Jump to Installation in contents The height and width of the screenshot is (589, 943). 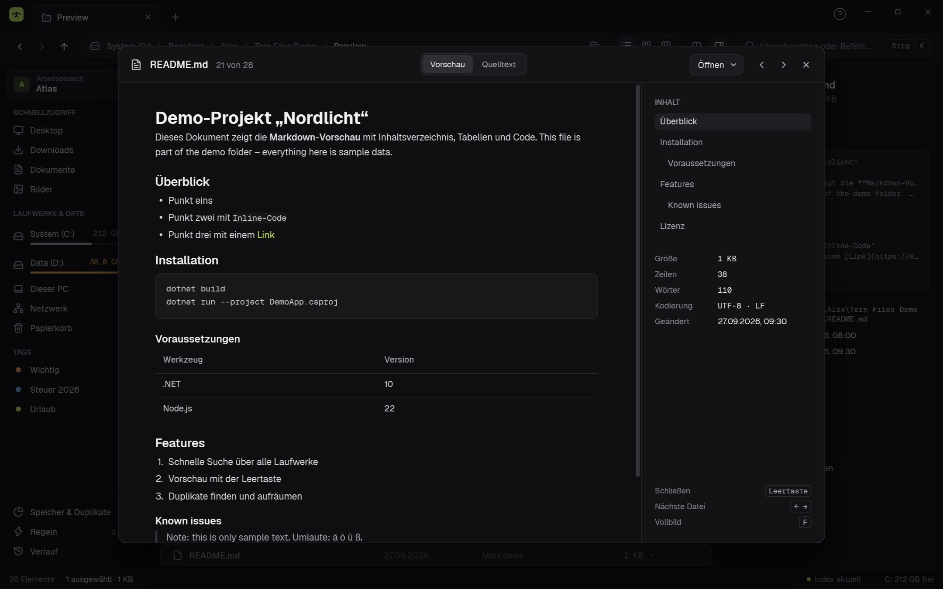(x=733, y=142)
